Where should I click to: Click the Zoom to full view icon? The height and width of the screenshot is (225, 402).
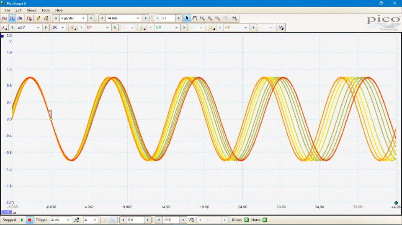click(x=234, y=18)
